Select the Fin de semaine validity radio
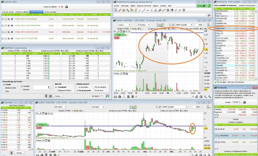Screen dimensions: 258x156 [x=93, y=87]
